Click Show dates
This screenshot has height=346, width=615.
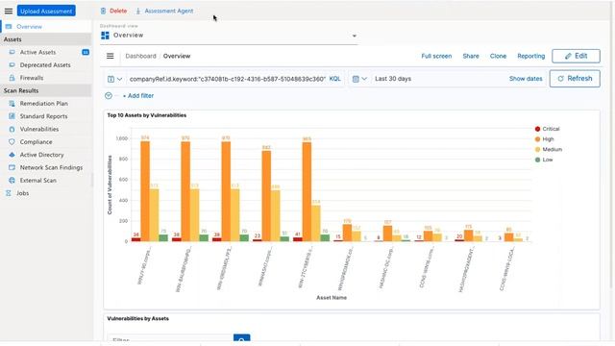[x=526, y=79]
